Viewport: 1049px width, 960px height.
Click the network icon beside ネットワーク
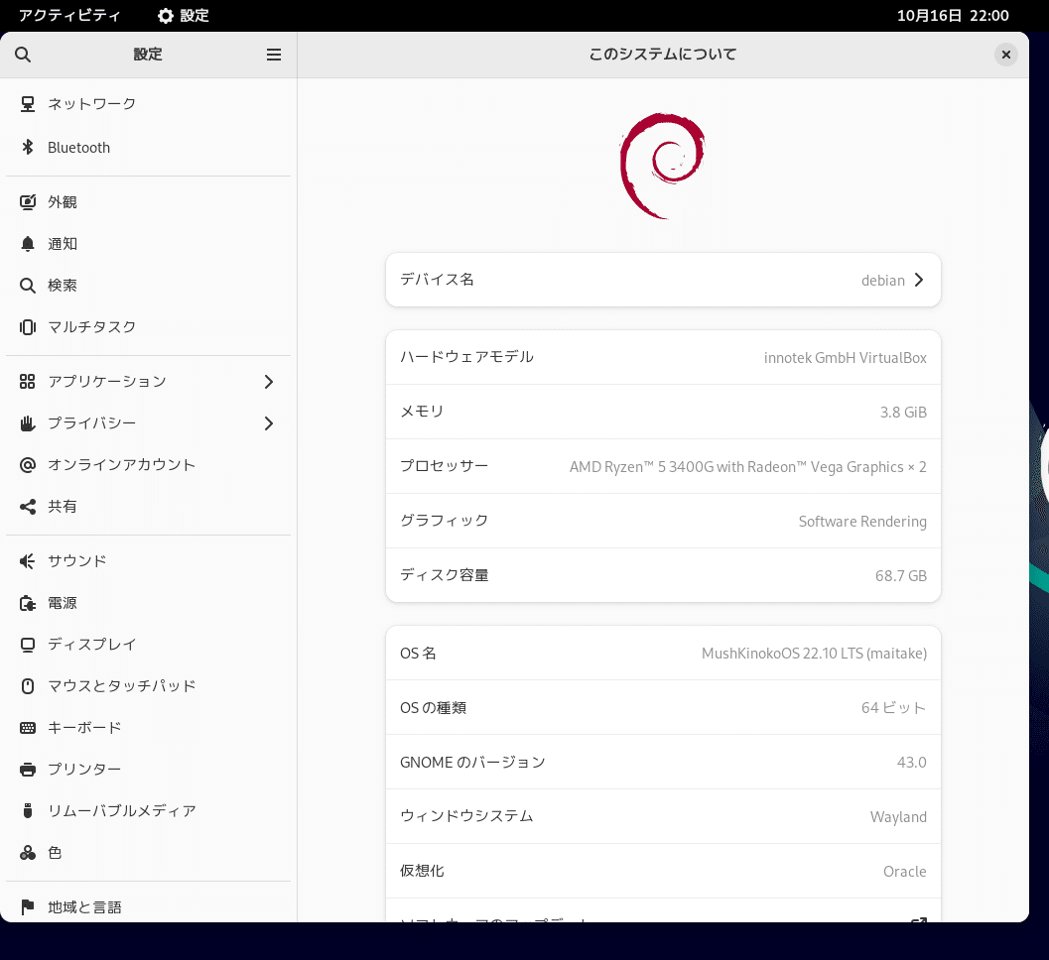coord(28,103)
